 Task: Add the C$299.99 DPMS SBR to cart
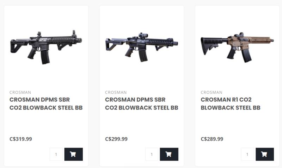point(169,154)
